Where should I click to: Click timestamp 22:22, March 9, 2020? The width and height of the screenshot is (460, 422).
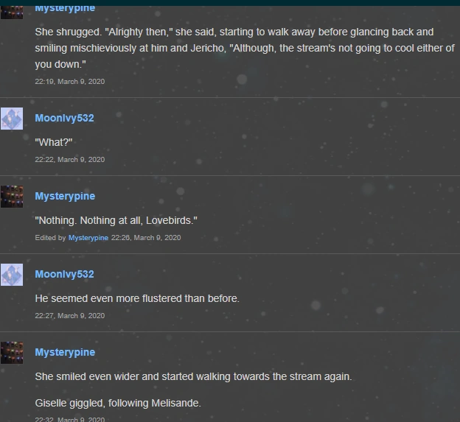[70, 159]
